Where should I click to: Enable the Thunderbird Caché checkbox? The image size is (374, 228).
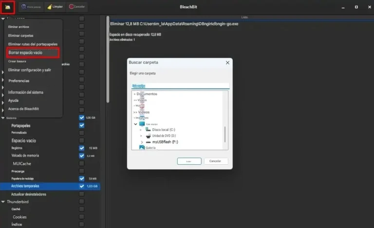pos(82,209)
